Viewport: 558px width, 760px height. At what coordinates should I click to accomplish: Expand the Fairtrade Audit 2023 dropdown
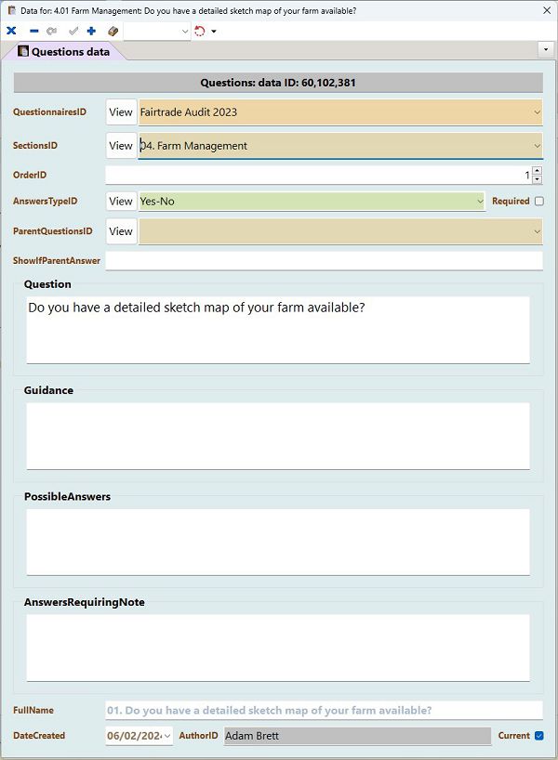point(537,112)
